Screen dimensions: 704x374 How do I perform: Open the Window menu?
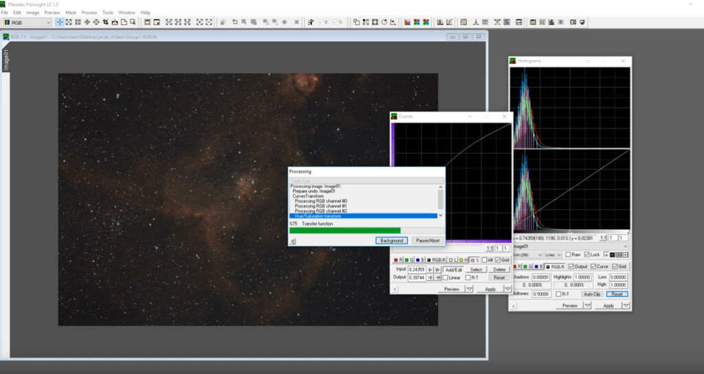(x=126, y=12)
